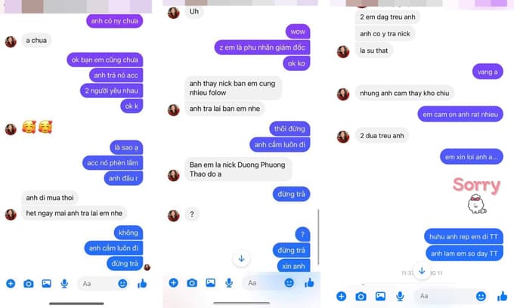Open gallery icon in right chat panel
Screen dimensions: 514x308
coord(380,296)
